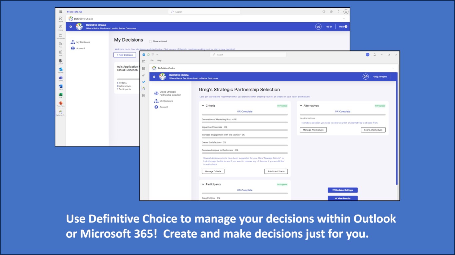Open Feed in Microsoft 365 sidebar
The height and width of the screenshot is (255, 455).
(x=60, y=45)
